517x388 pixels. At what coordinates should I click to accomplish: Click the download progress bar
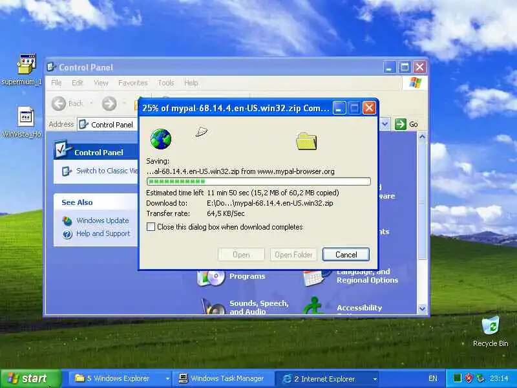pos(258,182)
